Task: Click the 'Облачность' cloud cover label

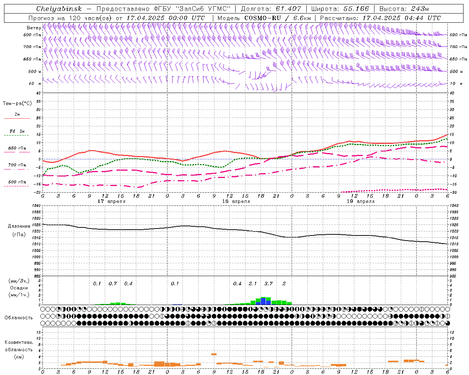Action: (x=19, y=318)
